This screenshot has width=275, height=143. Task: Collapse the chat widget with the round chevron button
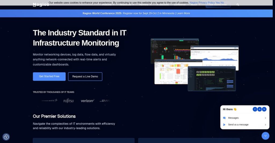click(x=265, y=136)
